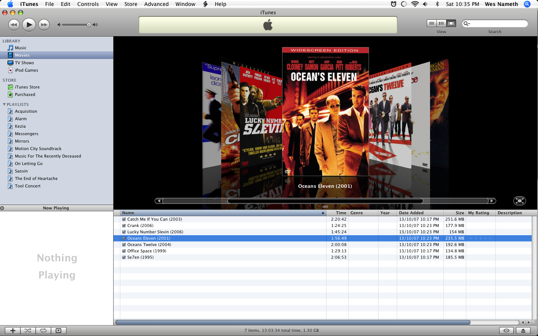538x336 pixels.
Task: Click the Eject disc button
Action: coord(523,330)
